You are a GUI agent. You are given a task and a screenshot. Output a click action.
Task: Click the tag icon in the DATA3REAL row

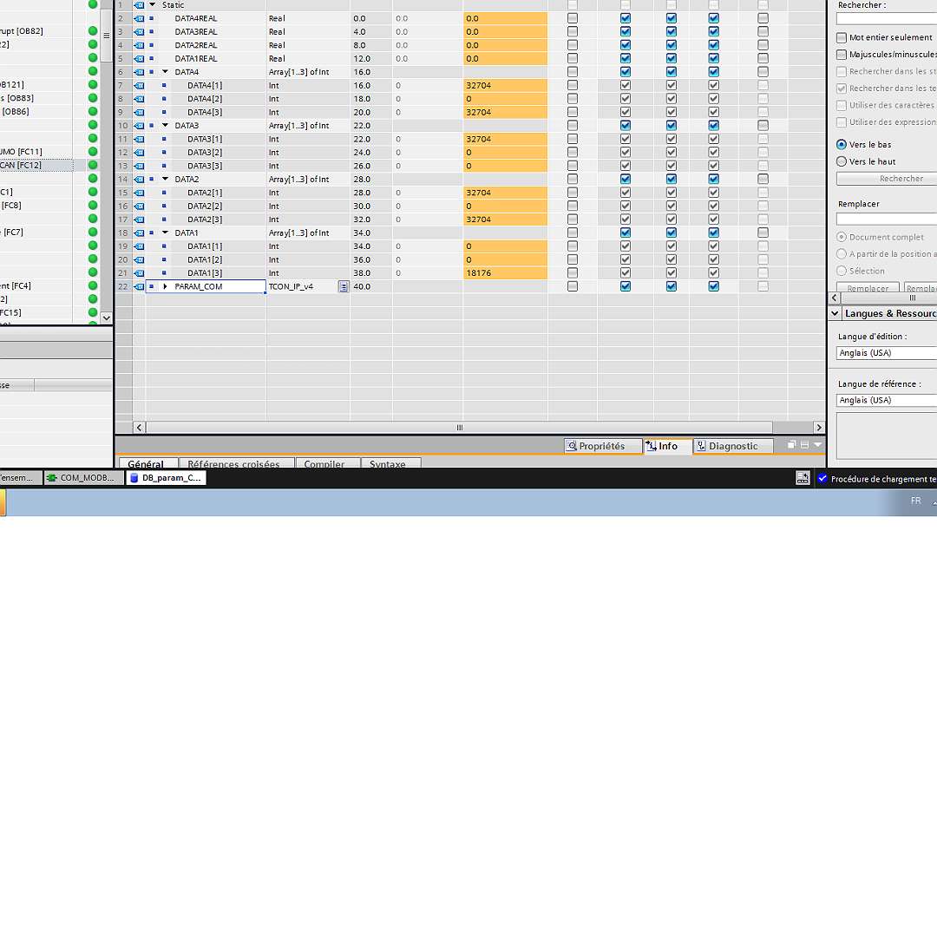139,32
